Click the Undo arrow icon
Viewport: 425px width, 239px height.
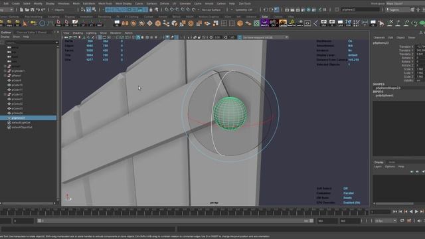tap(38, 10)
